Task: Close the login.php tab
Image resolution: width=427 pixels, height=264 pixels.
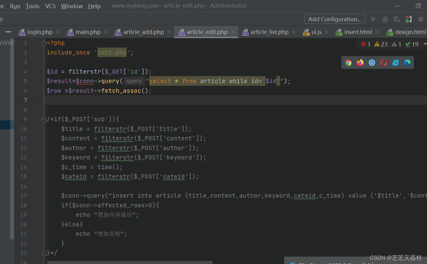Action: (x=58, y=32)
